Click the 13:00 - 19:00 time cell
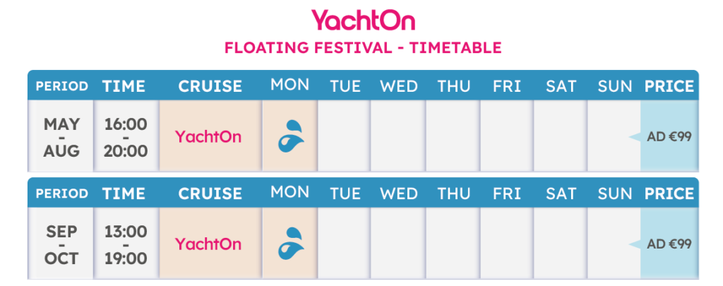The image size is (723, 286). (126, 244)
